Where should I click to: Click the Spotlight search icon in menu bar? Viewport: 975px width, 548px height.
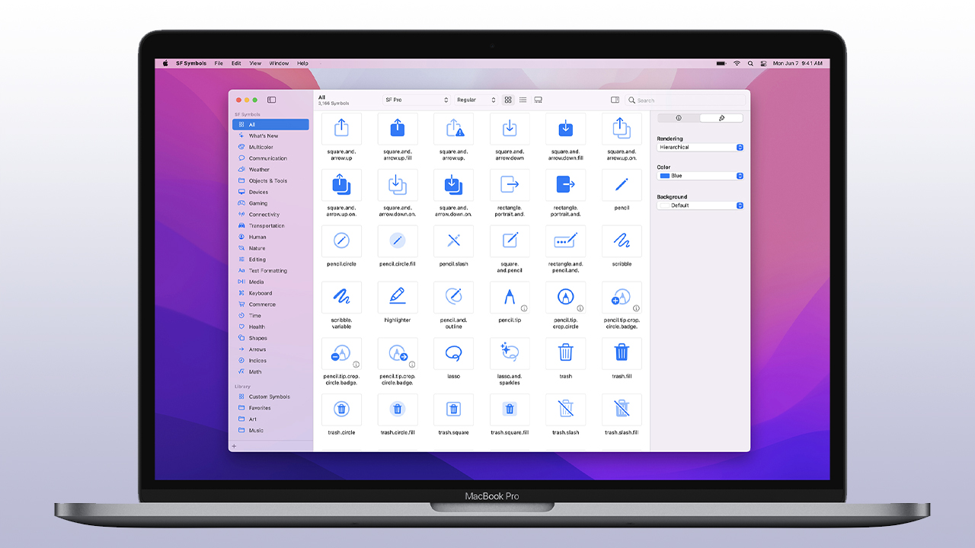(750, 63)
